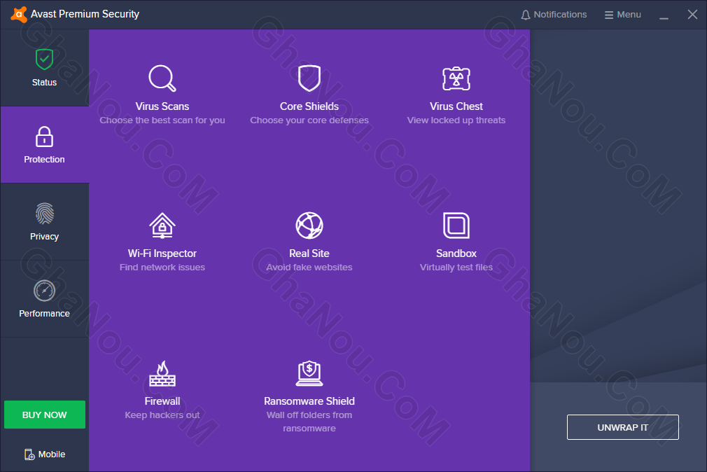Launch Wi-Fi Inspector house icon
Viewport: 707px width, 472px height.
coord(162,225)
